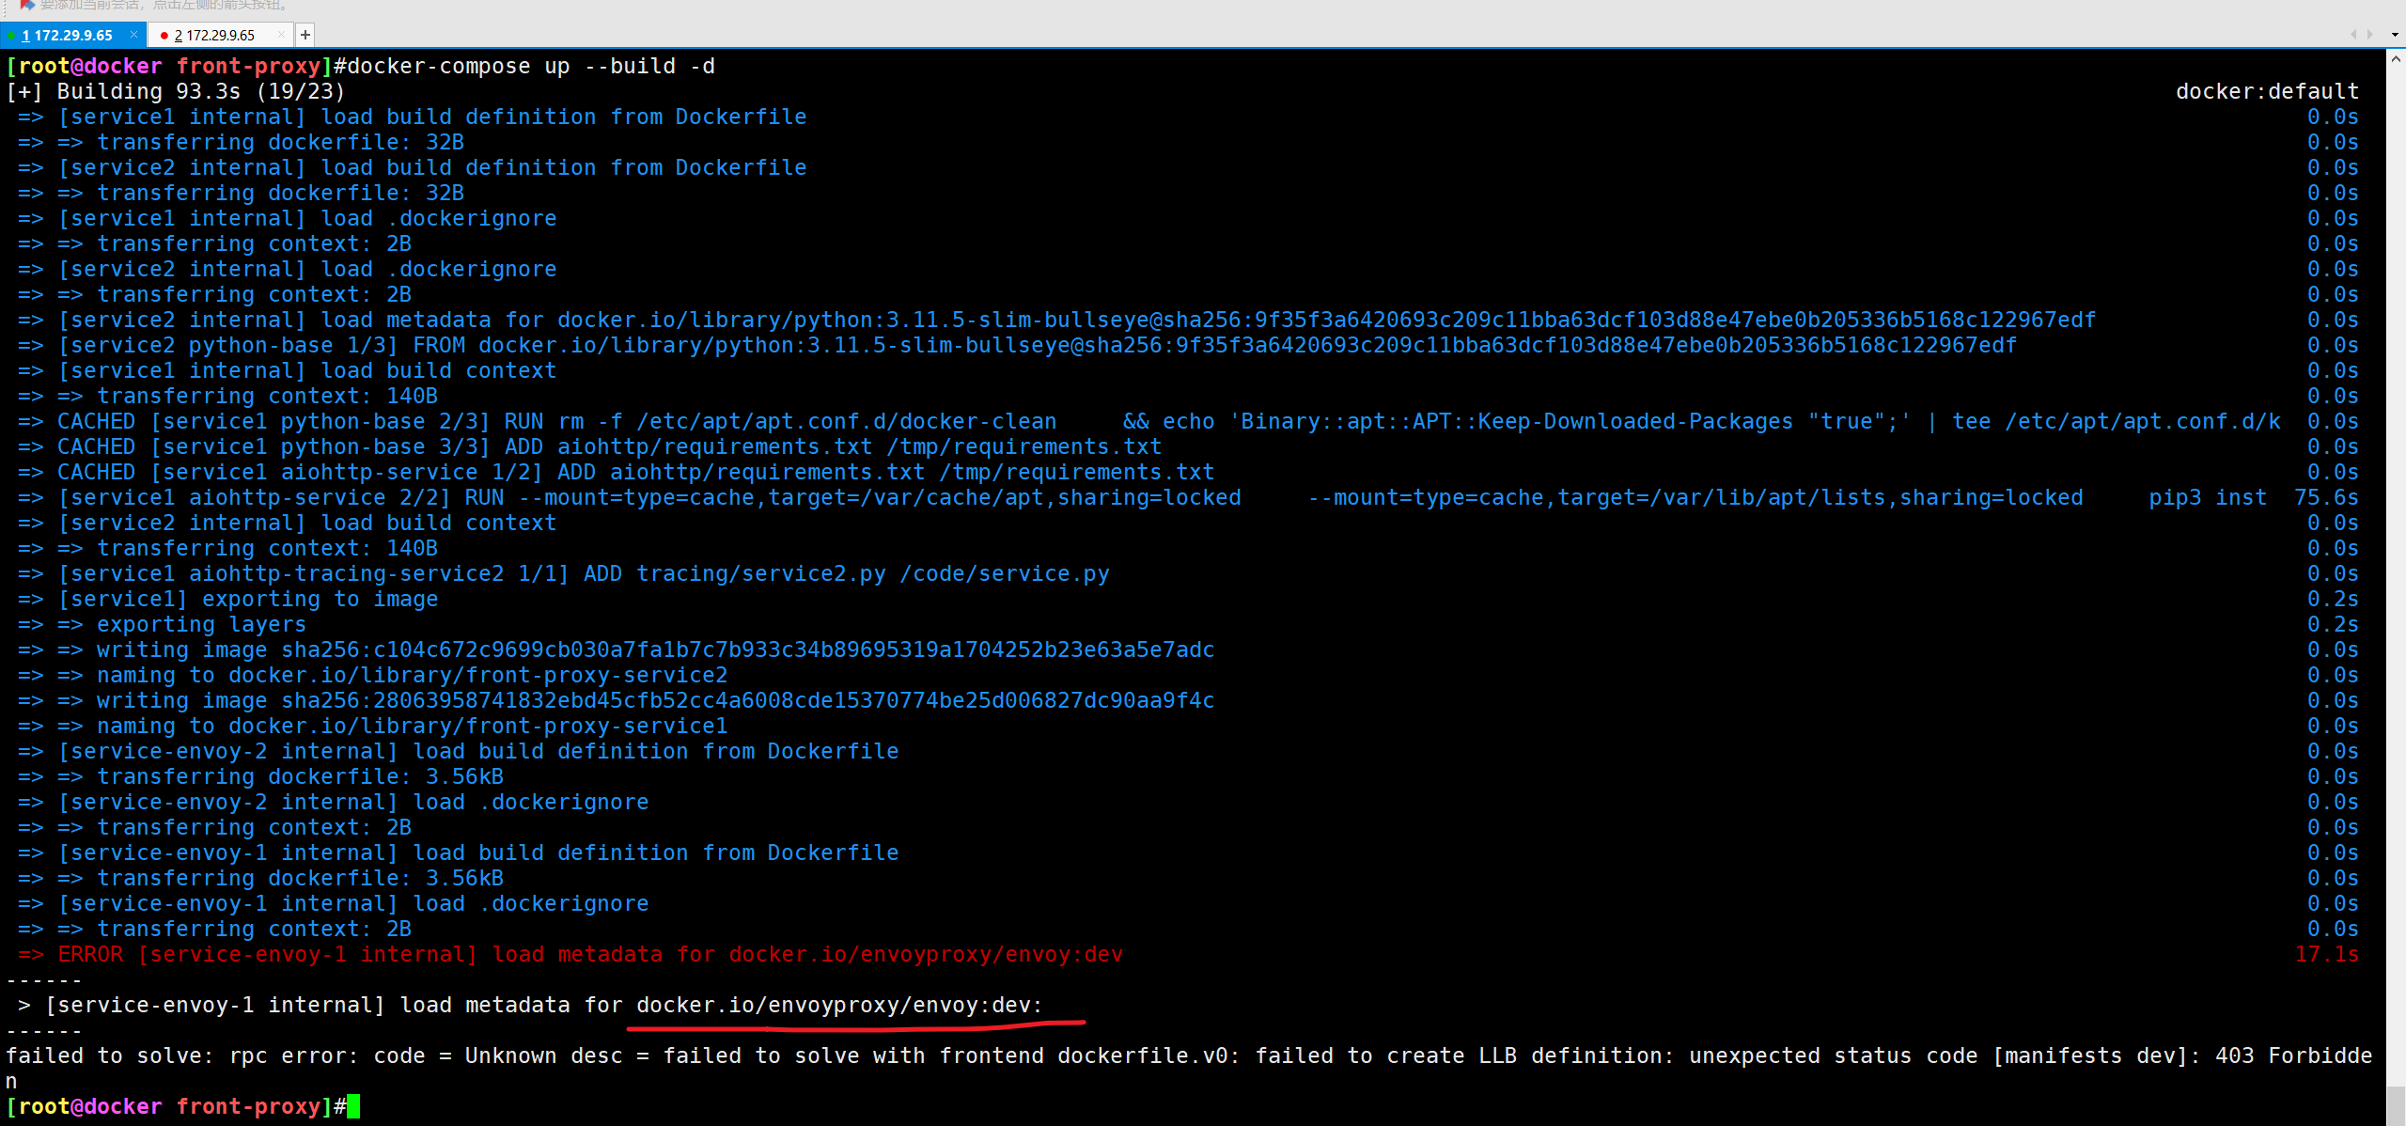Click 'CACHED [service1 python-base 2/3] RUN rm -f' line
The width and height of the screenshot is (2406, 1126).
pyautogui.click(x=1169, y=421)
